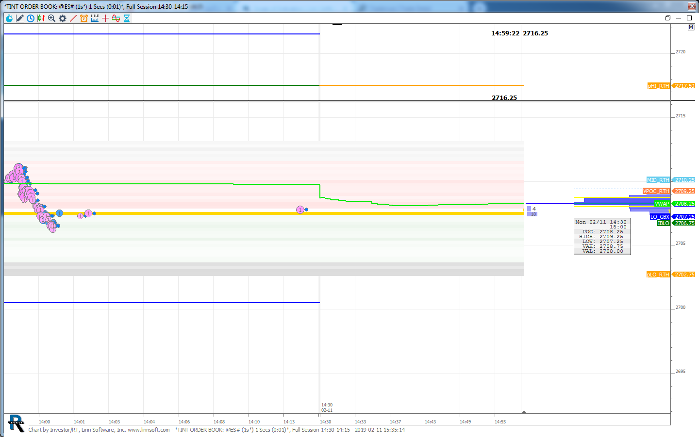
Task: Enable the red crosshair cursor tool
Action: tap(105, 18)
